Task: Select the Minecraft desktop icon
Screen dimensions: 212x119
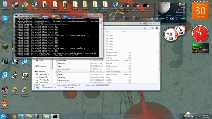Action: (x=5, y=48)
